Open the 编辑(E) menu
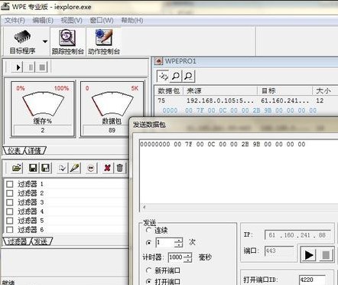The width and height of the screenshot is (338, 285). pos(43,21)
